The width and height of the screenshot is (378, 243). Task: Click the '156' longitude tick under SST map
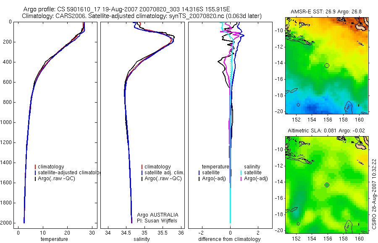(x=328, y=120)
